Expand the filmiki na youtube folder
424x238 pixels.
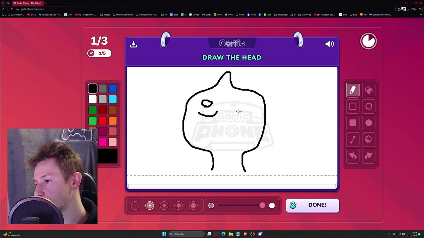point(123,15)
